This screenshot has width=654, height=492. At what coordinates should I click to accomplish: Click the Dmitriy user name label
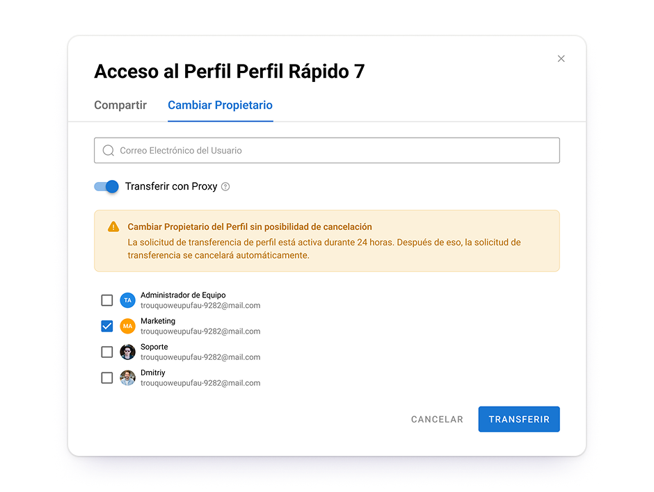[153, 373]
